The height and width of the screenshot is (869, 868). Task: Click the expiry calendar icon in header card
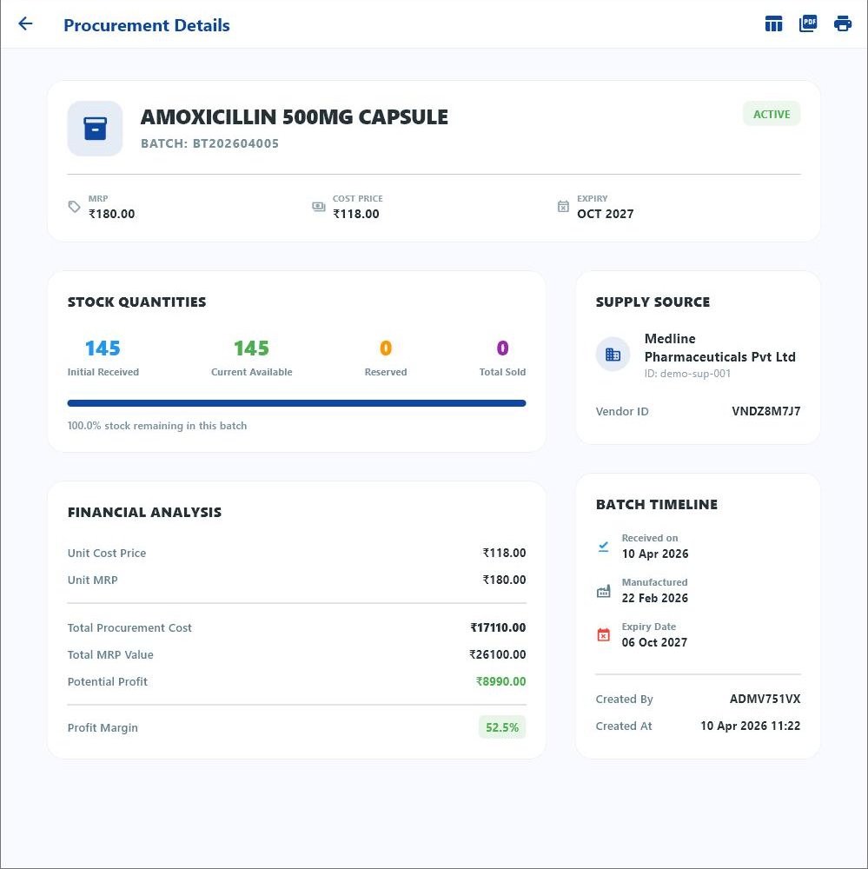[563, 207]
